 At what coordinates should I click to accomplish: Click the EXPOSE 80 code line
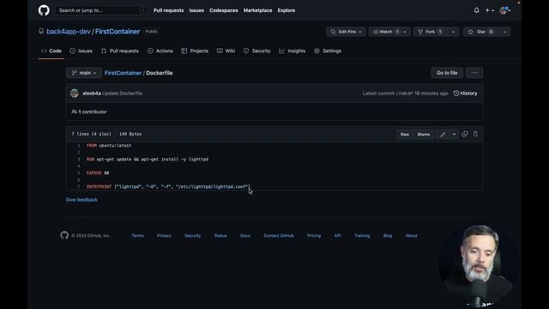(98, 173)
